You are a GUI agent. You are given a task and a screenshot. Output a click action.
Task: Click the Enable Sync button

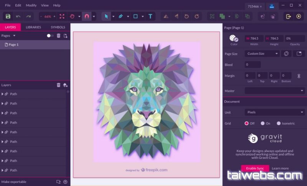pyautogui.click(x=255, y=168)
